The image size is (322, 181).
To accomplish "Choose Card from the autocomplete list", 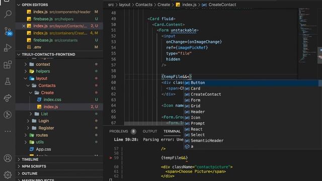I will click(253, 88).
